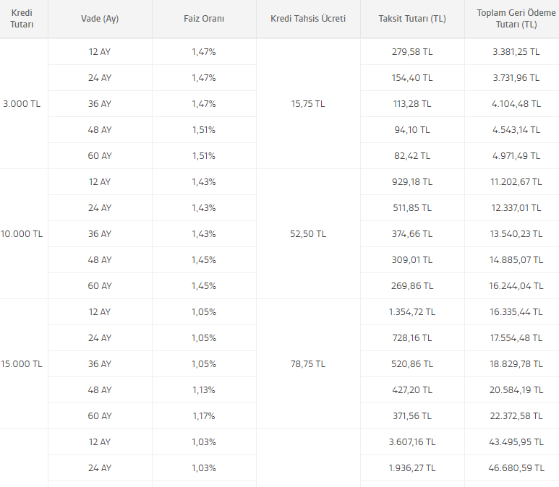Select the Faiz Oranı column header

click(x=204, y=19)
